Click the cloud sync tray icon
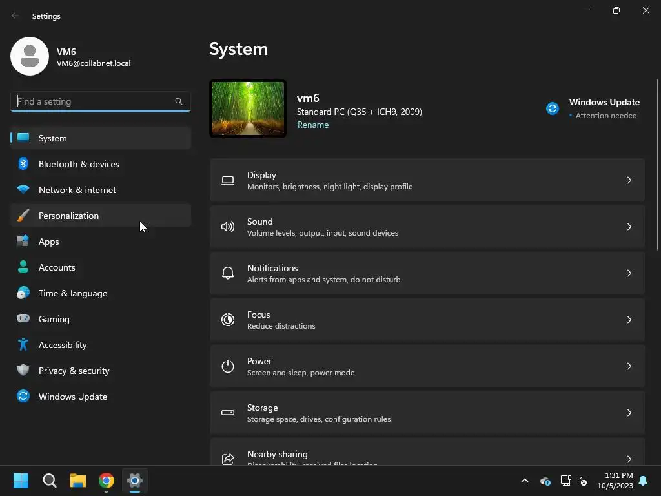 point(545,480)
